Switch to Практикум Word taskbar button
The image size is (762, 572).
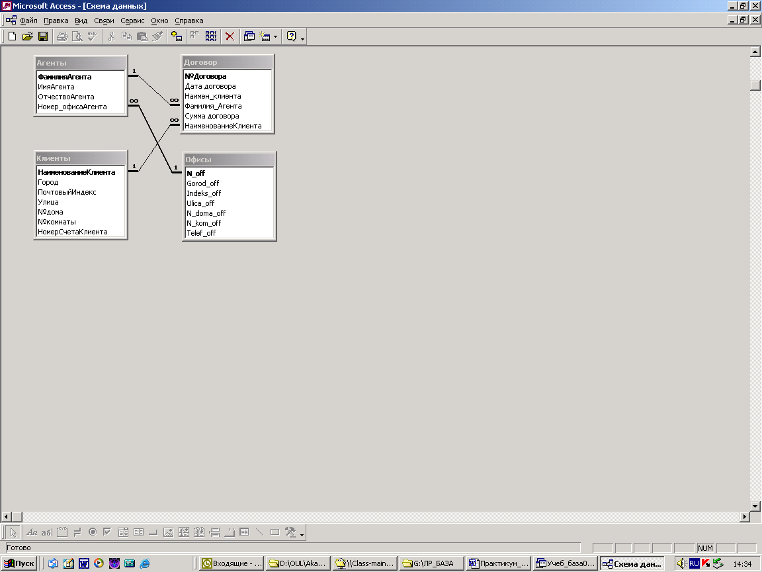[x=498, y=563]
